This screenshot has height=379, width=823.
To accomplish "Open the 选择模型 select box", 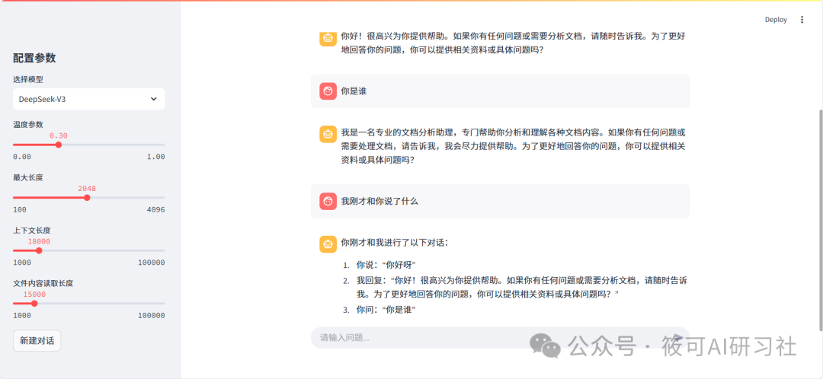I will click(88, 99).
